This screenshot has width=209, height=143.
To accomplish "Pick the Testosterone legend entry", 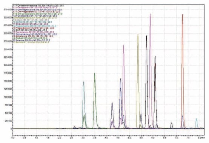I will (34, 32).
